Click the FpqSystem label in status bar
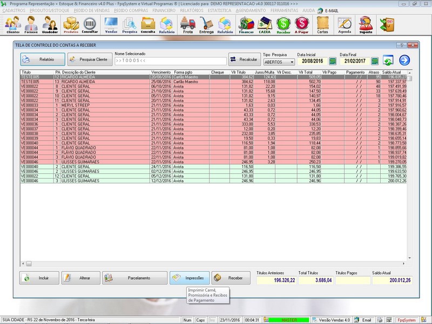432x324 pixels. pos(407,320)
